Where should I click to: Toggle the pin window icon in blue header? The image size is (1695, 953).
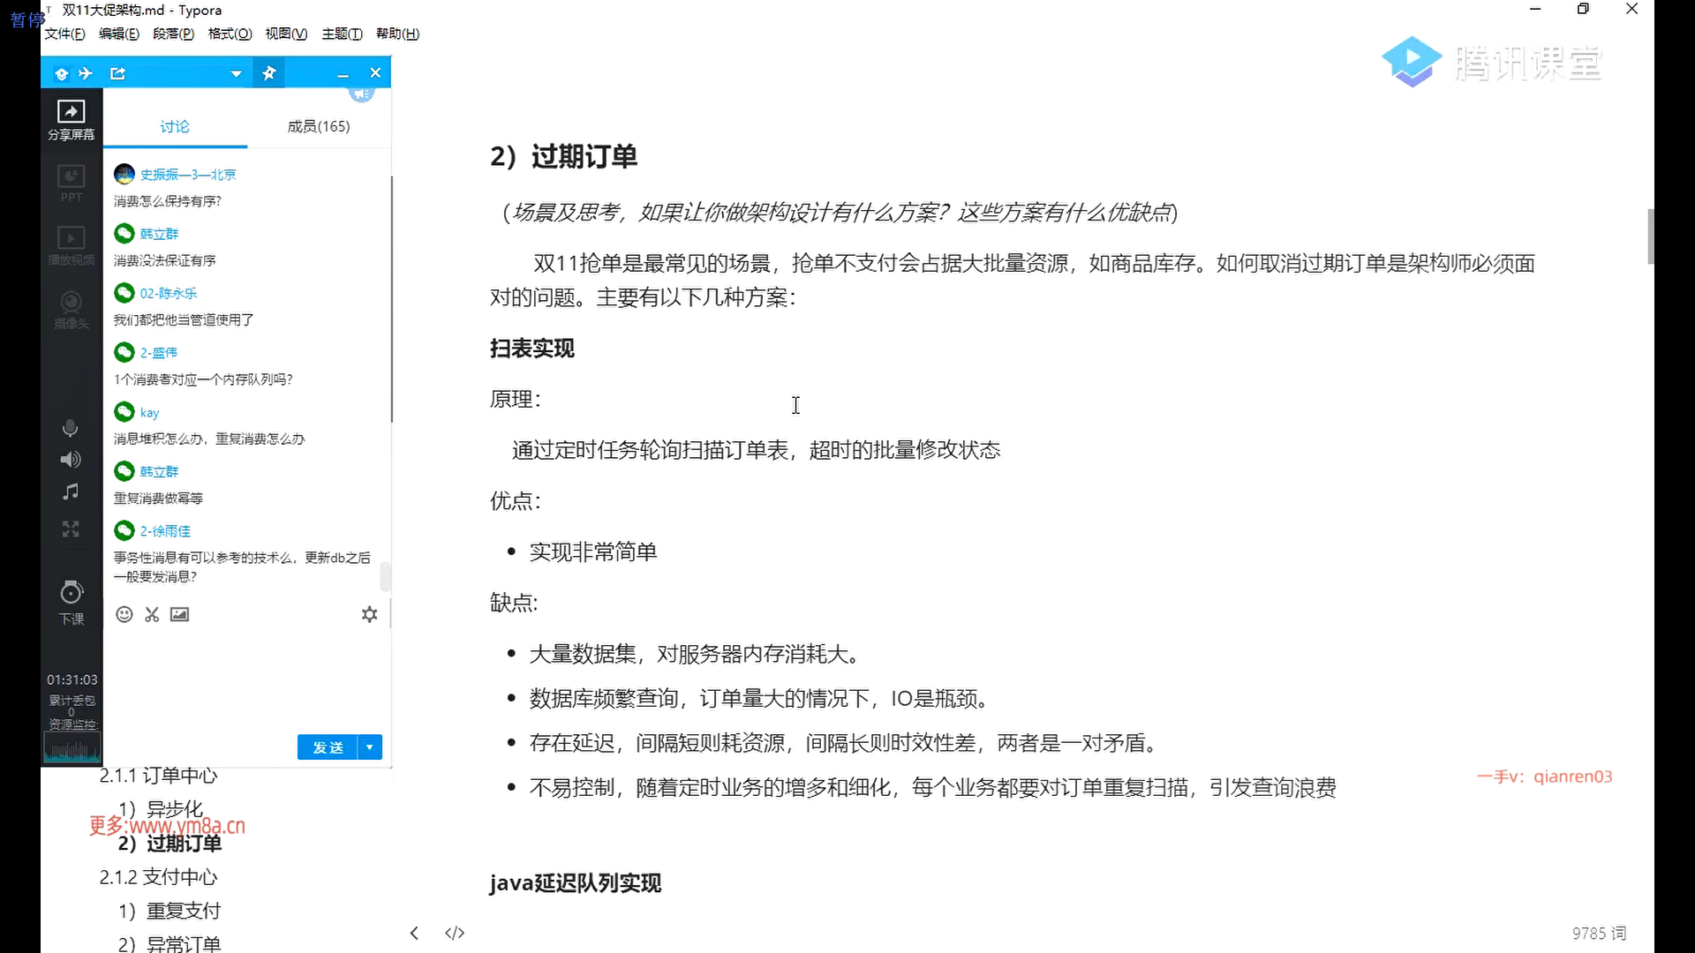[x=269, y=73]
